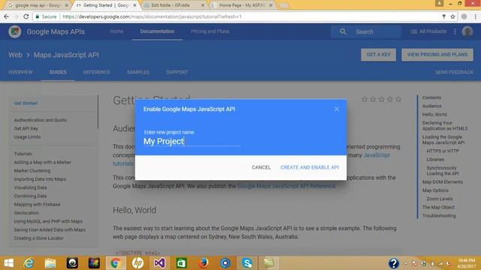Select the Documentation nav item
Image resolution: width=481 pixels, height=270 pixels.
(157, 31)
